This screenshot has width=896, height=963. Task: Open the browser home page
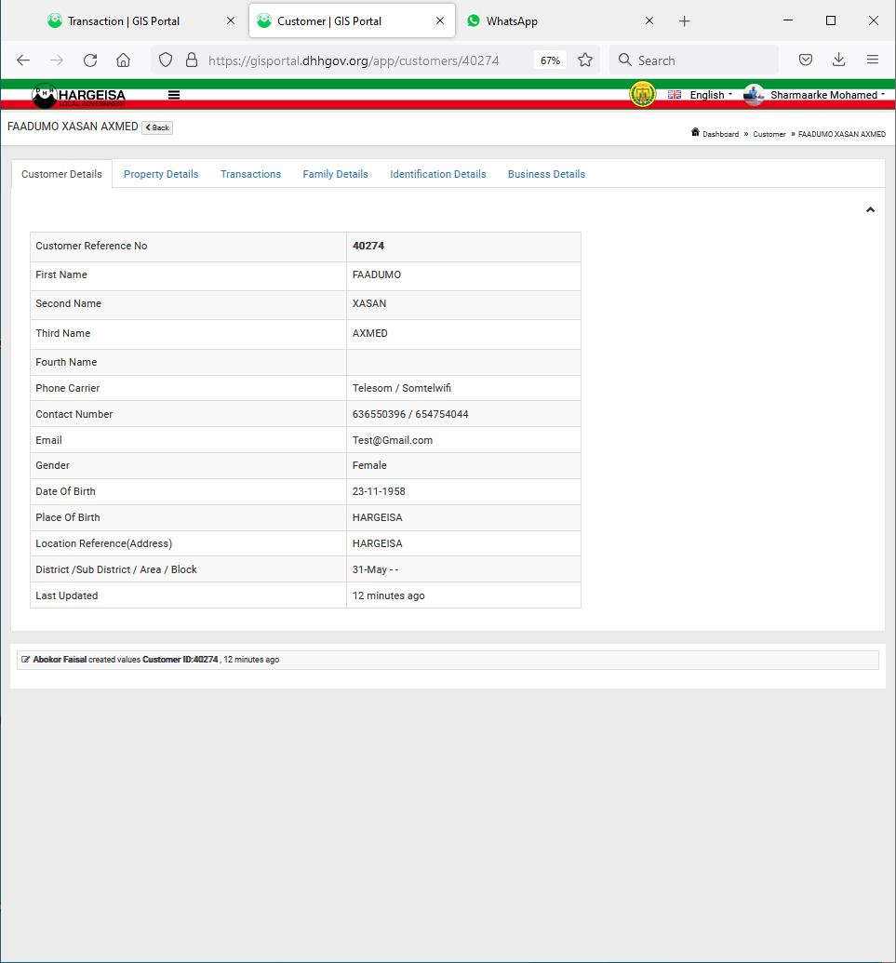point(124,60)
